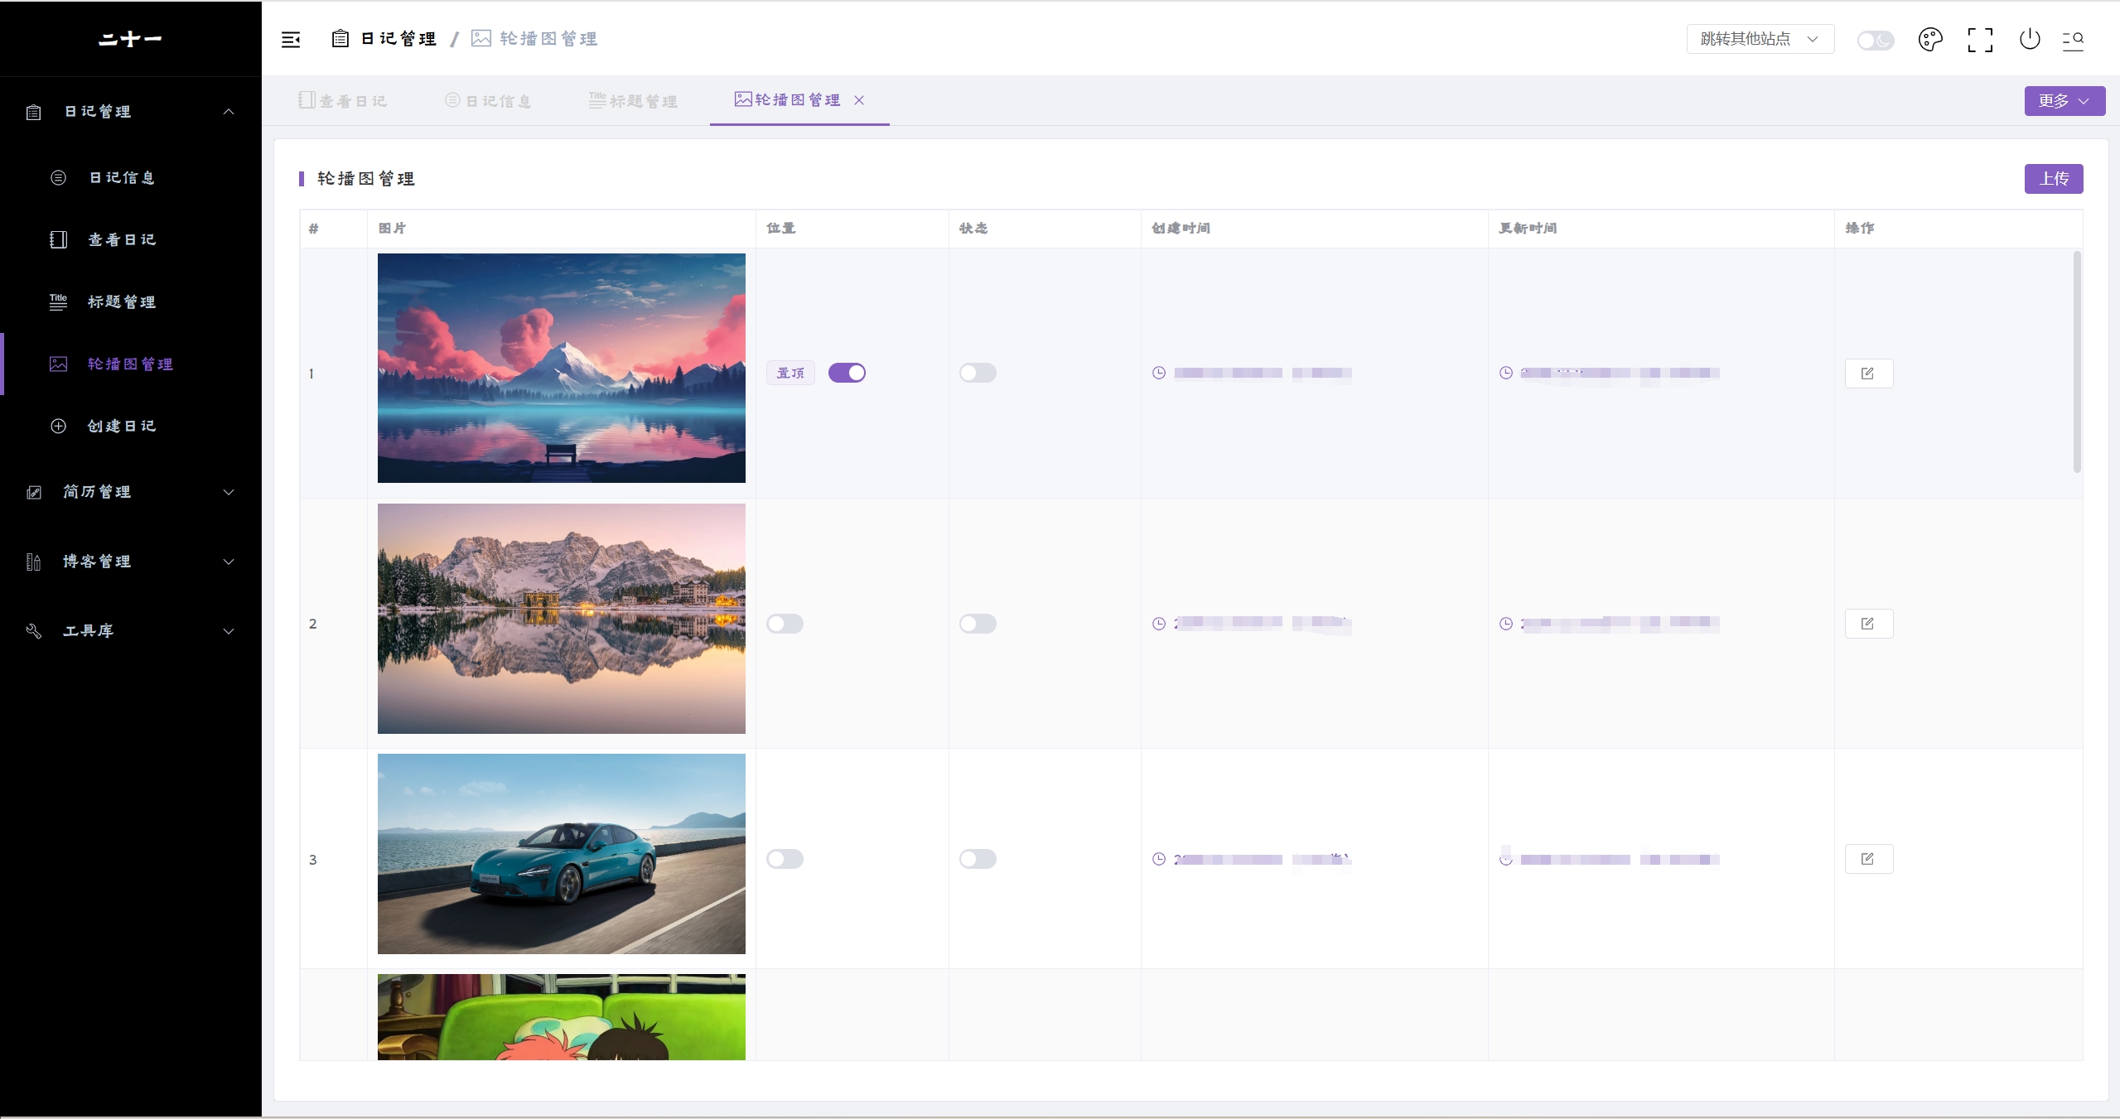Screen dimensions: 2120x1119
Task: Open the menu search icon at top right
Action: 2072,40
